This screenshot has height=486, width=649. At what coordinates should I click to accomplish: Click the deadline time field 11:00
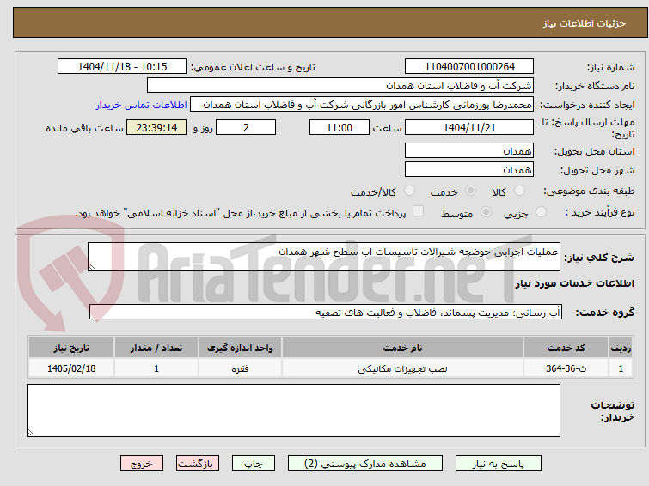[x=340, y=127]
